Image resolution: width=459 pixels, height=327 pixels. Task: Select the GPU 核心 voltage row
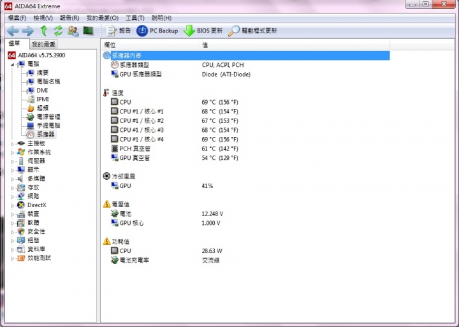246,223
